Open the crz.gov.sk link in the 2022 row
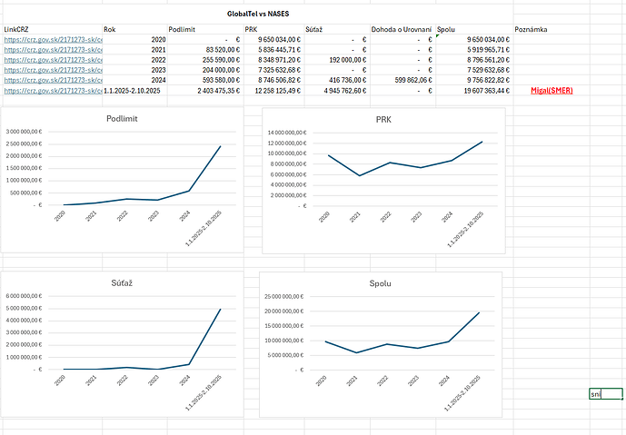Image resolution: width=626 pixels, height=435 pixels. (53, 60)
